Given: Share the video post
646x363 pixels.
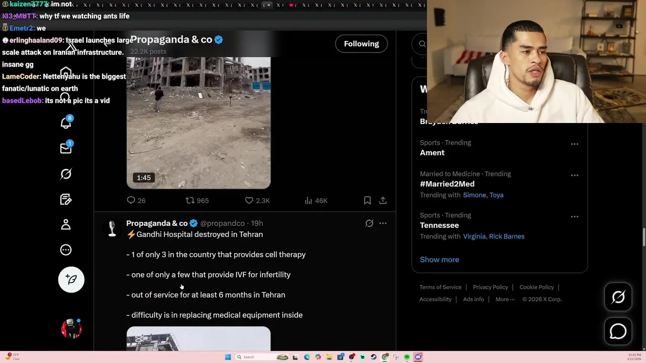Looking at the screenshot, I should tap(383, 200).
